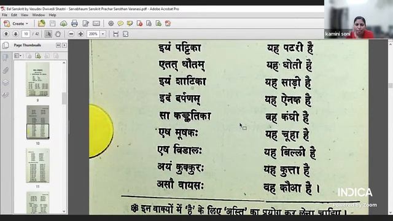The height and width of the screenshot is (221, 393).
Task: Collapse the navigation pane double arrow
Action: [58, 45]
